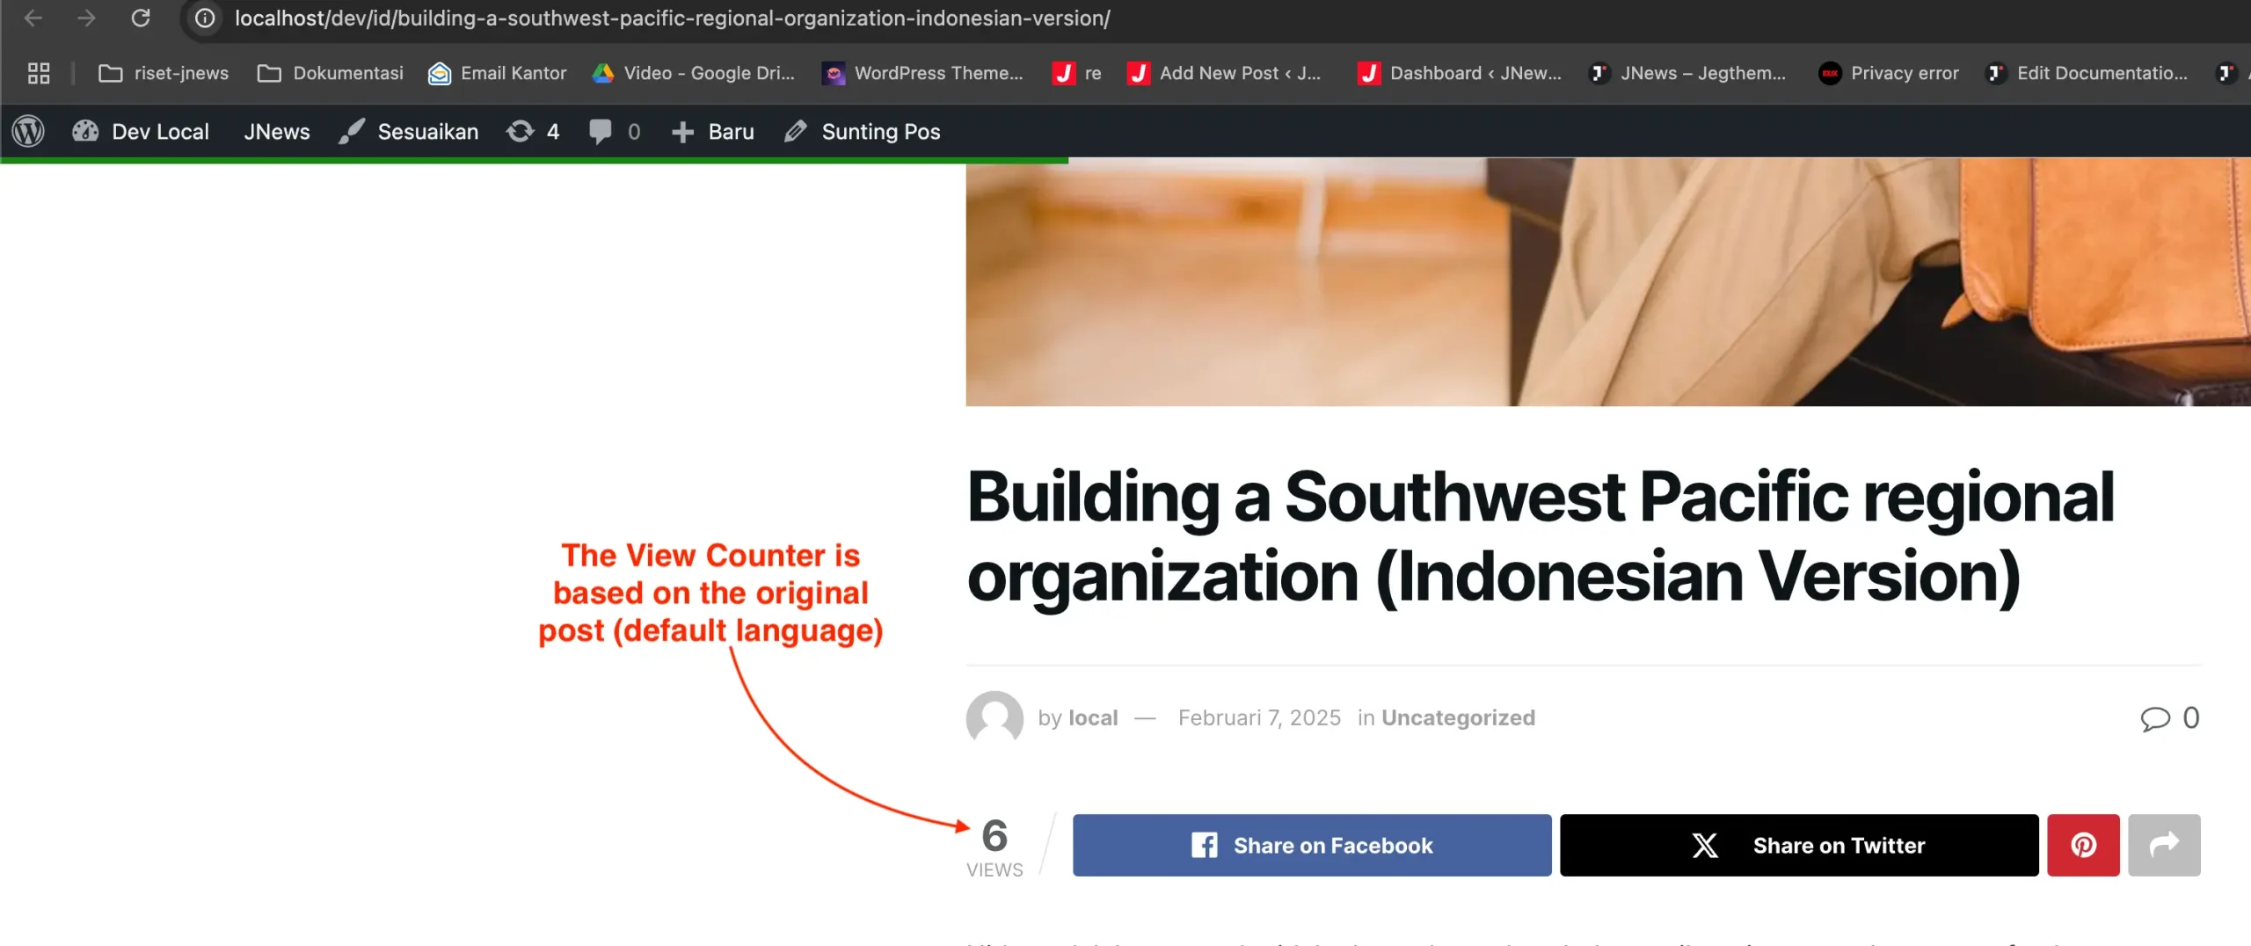
Task: Click the post comment bubble icon
Action: [2154, 718]
